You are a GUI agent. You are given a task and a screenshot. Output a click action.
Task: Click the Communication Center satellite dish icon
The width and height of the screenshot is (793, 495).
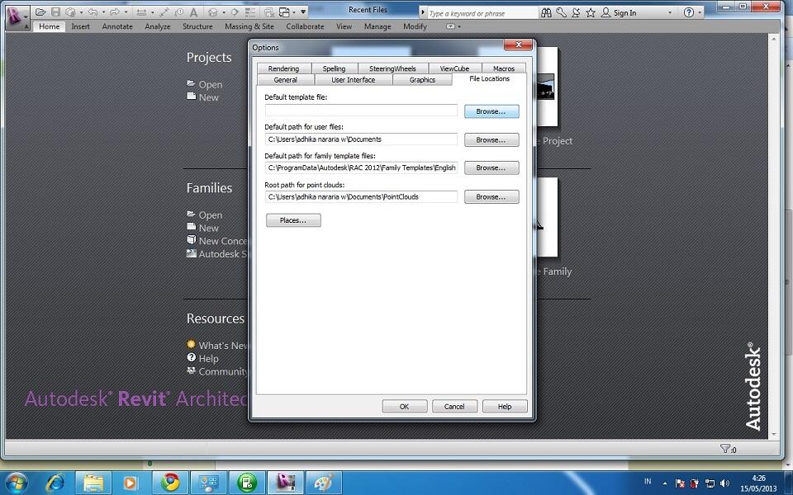click(x=576, y=12)
